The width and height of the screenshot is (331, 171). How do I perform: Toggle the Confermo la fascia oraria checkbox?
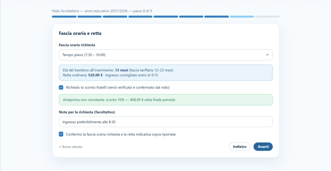coord(61,134)
